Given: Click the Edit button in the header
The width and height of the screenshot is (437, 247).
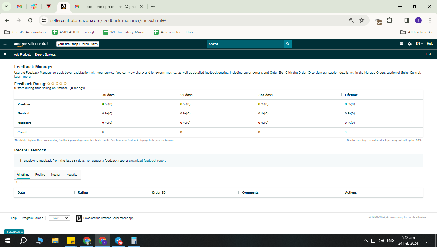Looking at the screenshot, I should click(x=428, y=54).
